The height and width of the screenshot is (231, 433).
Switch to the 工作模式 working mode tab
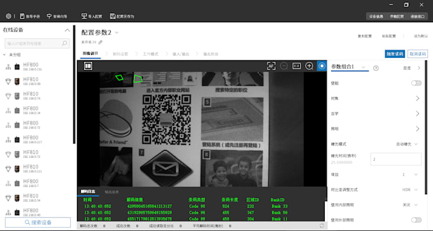pos(150,54)
